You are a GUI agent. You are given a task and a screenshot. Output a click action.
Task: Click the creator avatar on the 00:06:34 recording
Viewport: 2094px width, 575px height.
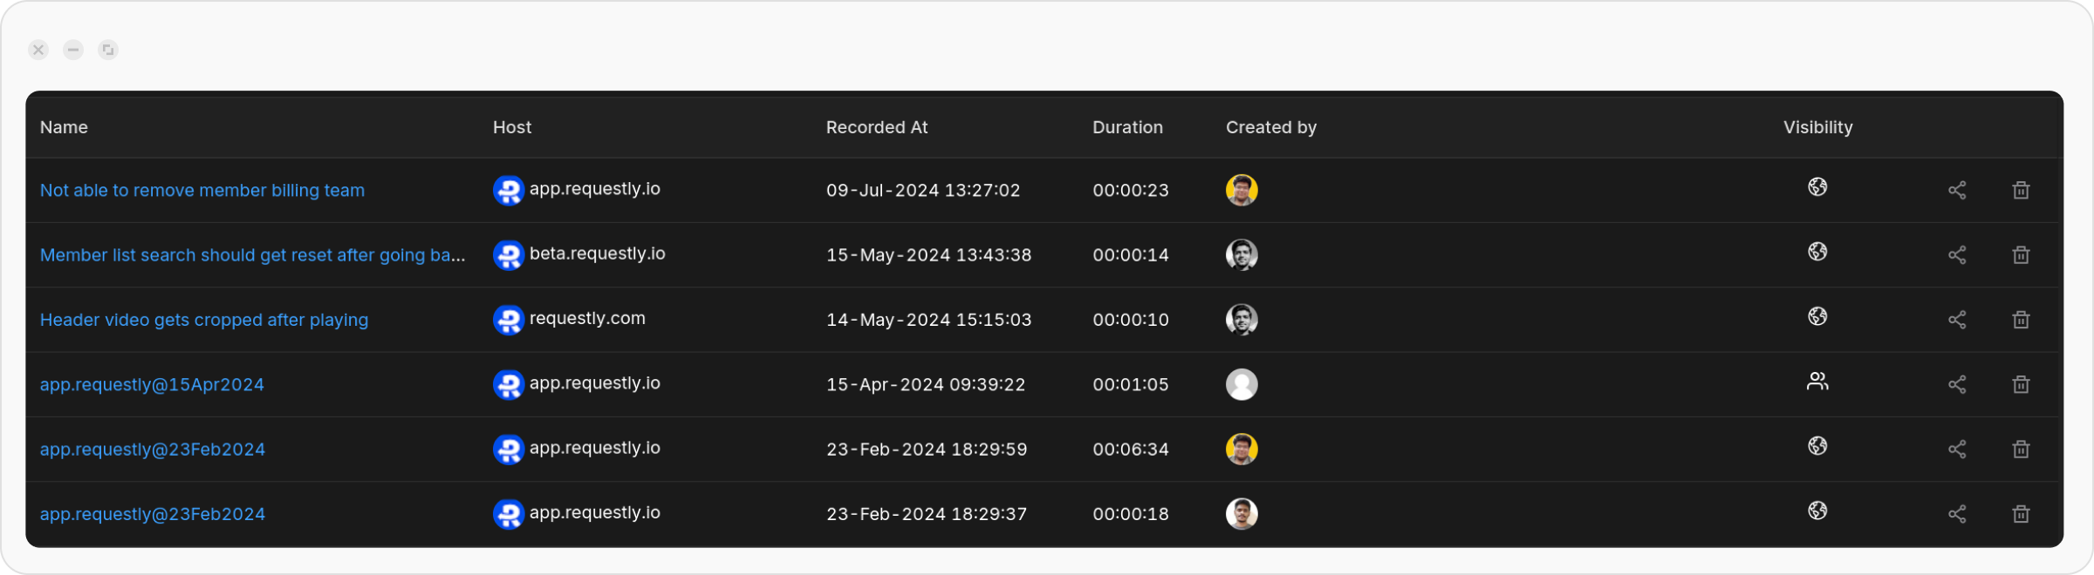[1242, 449]
